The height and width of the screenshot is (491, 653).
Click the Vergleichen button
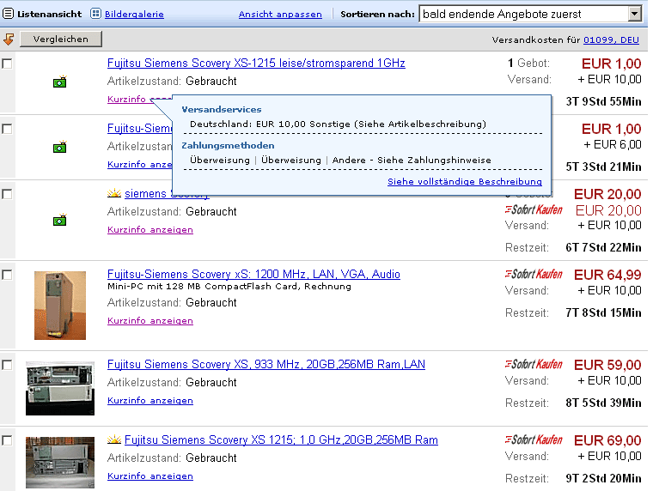click(61, 39)
